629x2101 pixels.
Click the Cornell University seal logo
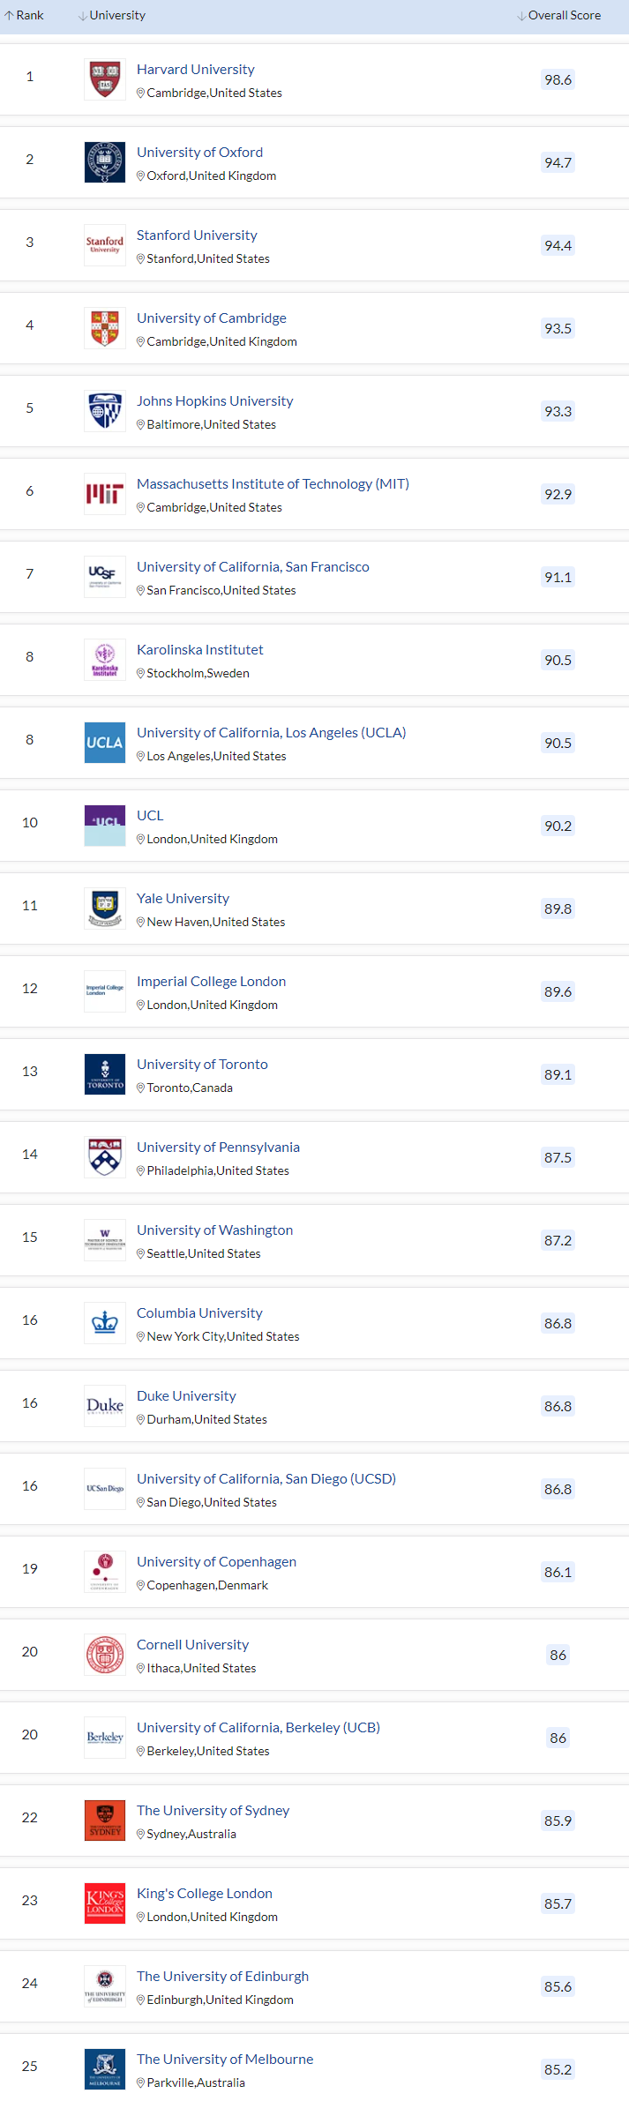(104, 1655)
